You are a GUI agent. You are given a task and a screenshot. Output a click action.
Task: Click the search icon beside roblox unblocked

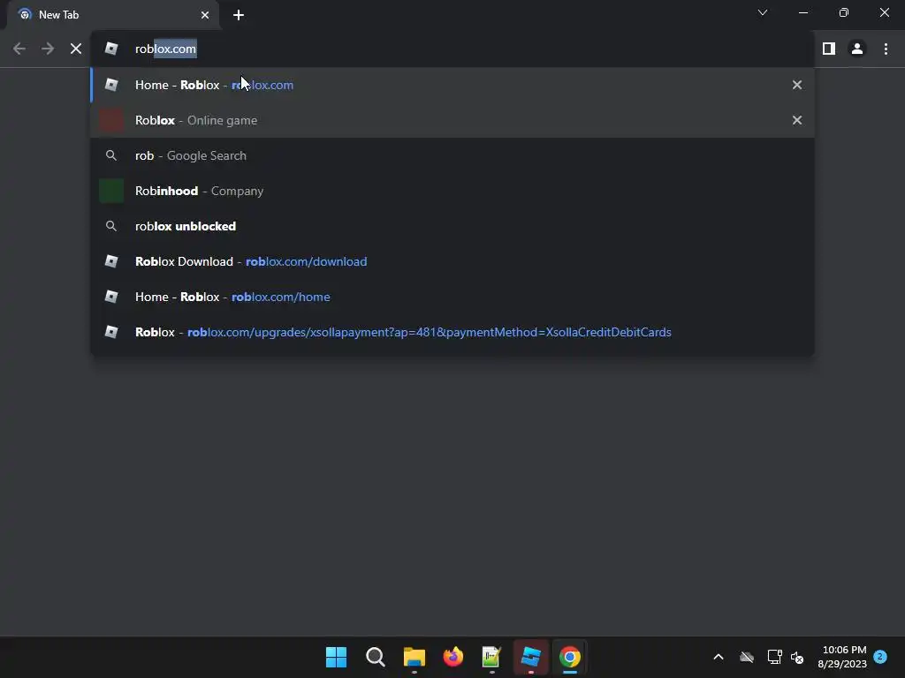click(111, 226)
